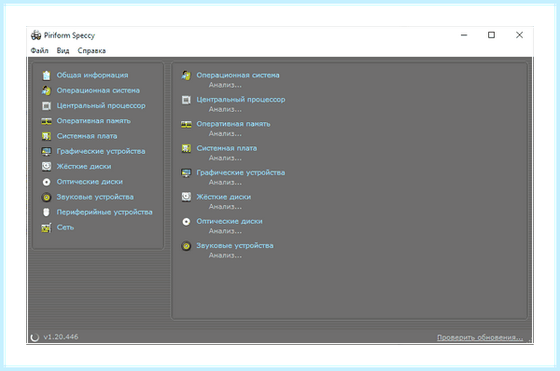Click the Проверить обновления link
The width and height of the screenshot is (560, 371).
(x=480, y=337)
